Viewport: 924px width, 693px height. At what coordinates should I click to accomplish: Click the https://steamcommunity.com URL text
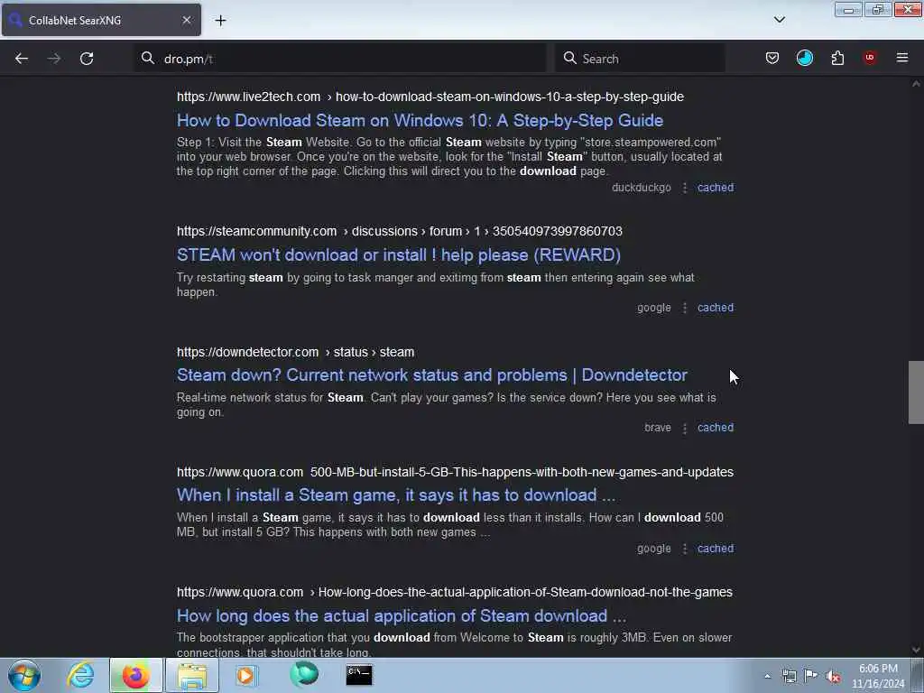(x=256, y=231)
